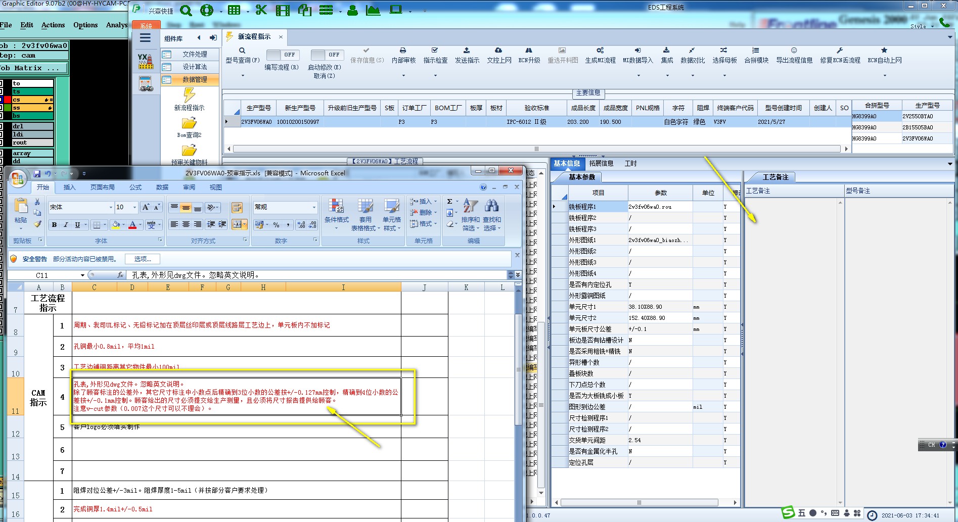Image resolution: width=958 pixels, height=522 pixels.
Task: Click the 文控上网 cloud tool
Action: tap(499, 55)
